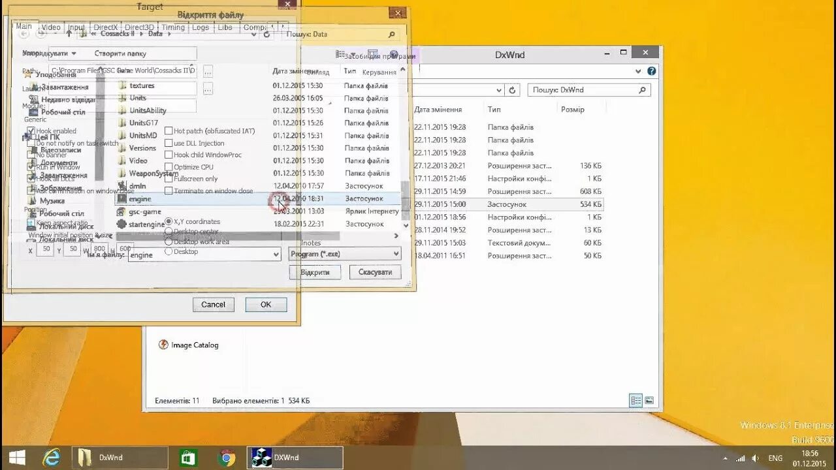The width and height of the screenshot is (836, 470).
Task: Click the Скасувати button
Action: click(375, 272)
